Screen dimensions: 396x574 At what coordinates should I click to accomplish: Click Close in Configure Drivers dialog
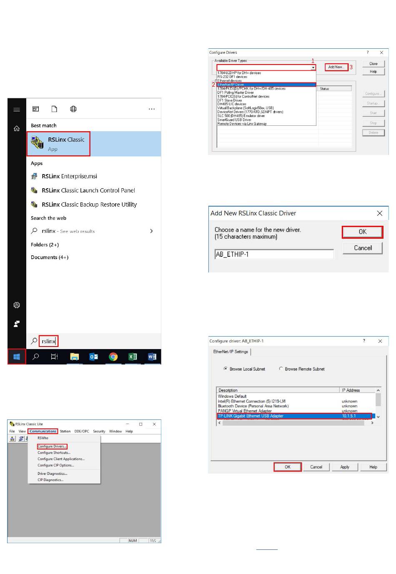[x=373, y=64]
